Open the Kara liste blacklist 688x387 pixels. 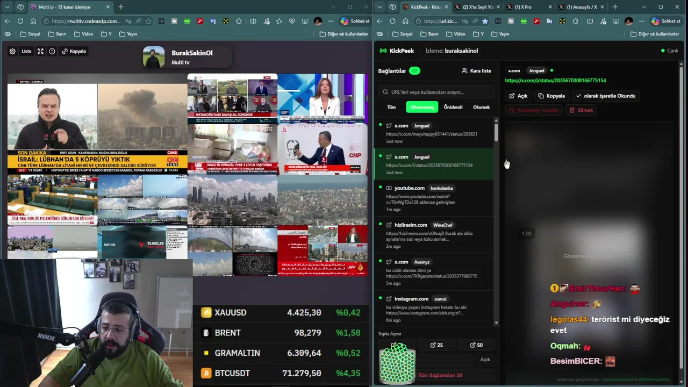[476, 70]
